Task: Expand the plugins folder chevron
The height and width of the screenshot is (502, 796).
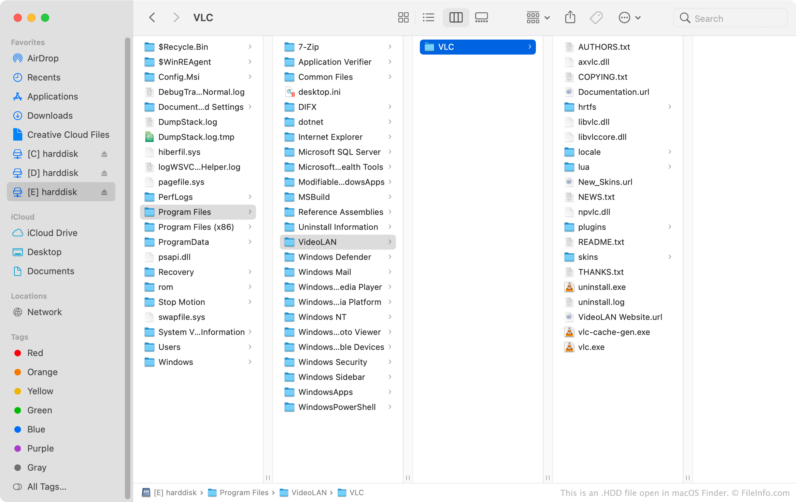Action: click(670, 227)
